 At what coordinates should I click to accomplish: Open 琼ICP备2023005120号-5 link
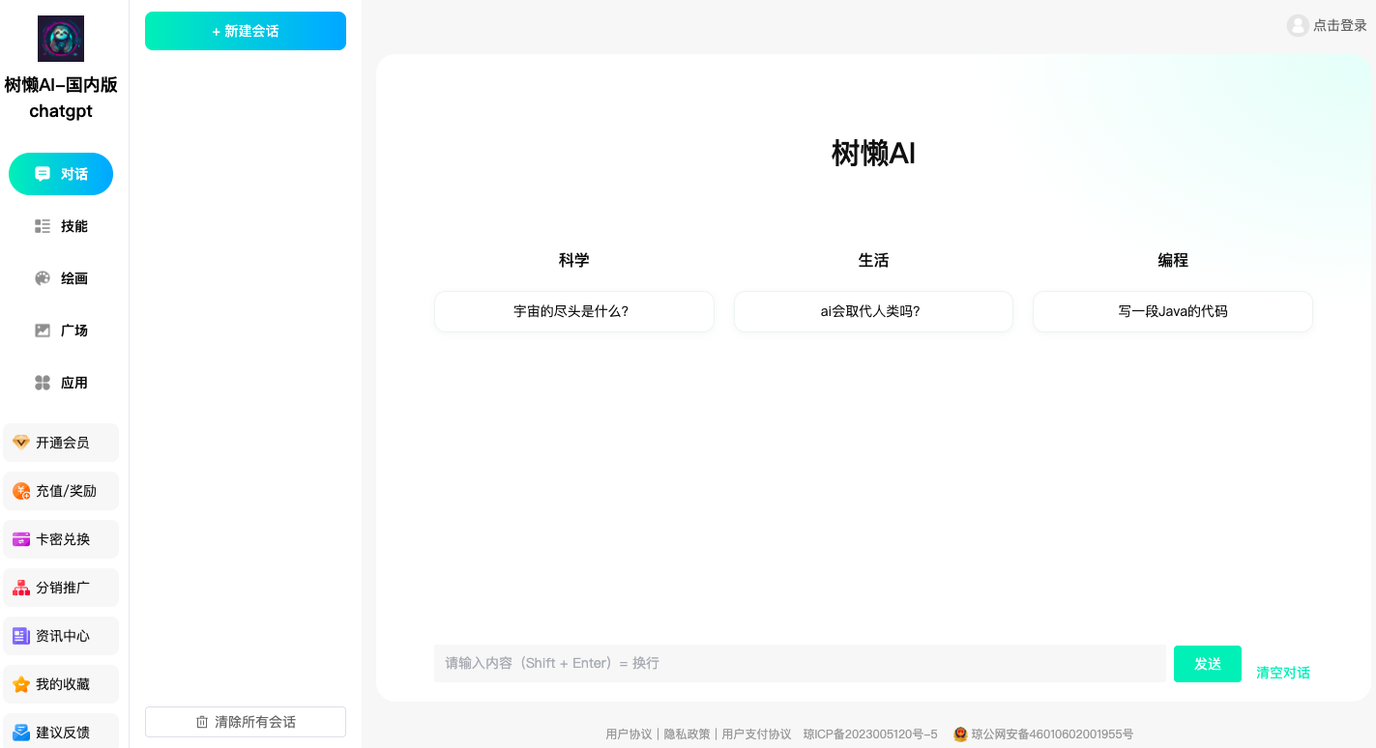tap(870, 734)
